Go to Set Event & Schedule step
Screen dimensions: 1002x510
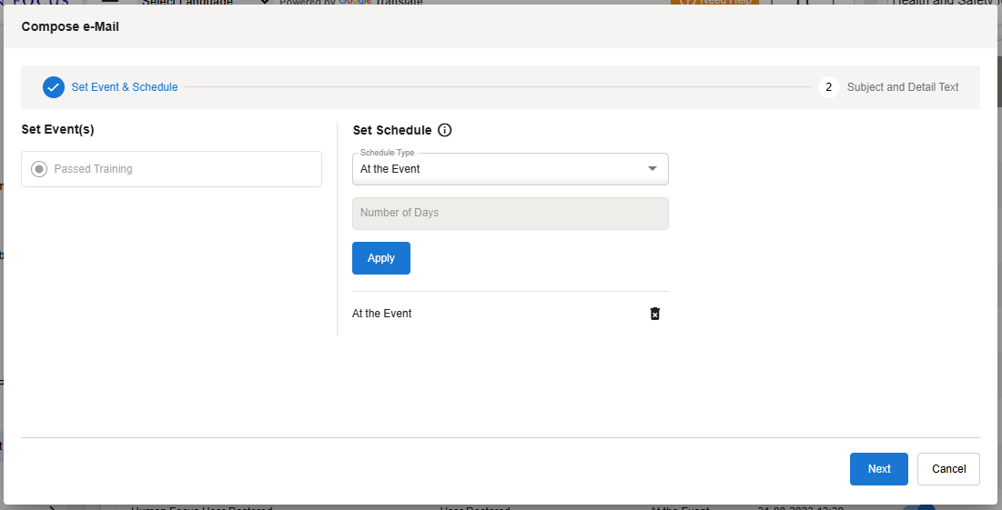125,87
